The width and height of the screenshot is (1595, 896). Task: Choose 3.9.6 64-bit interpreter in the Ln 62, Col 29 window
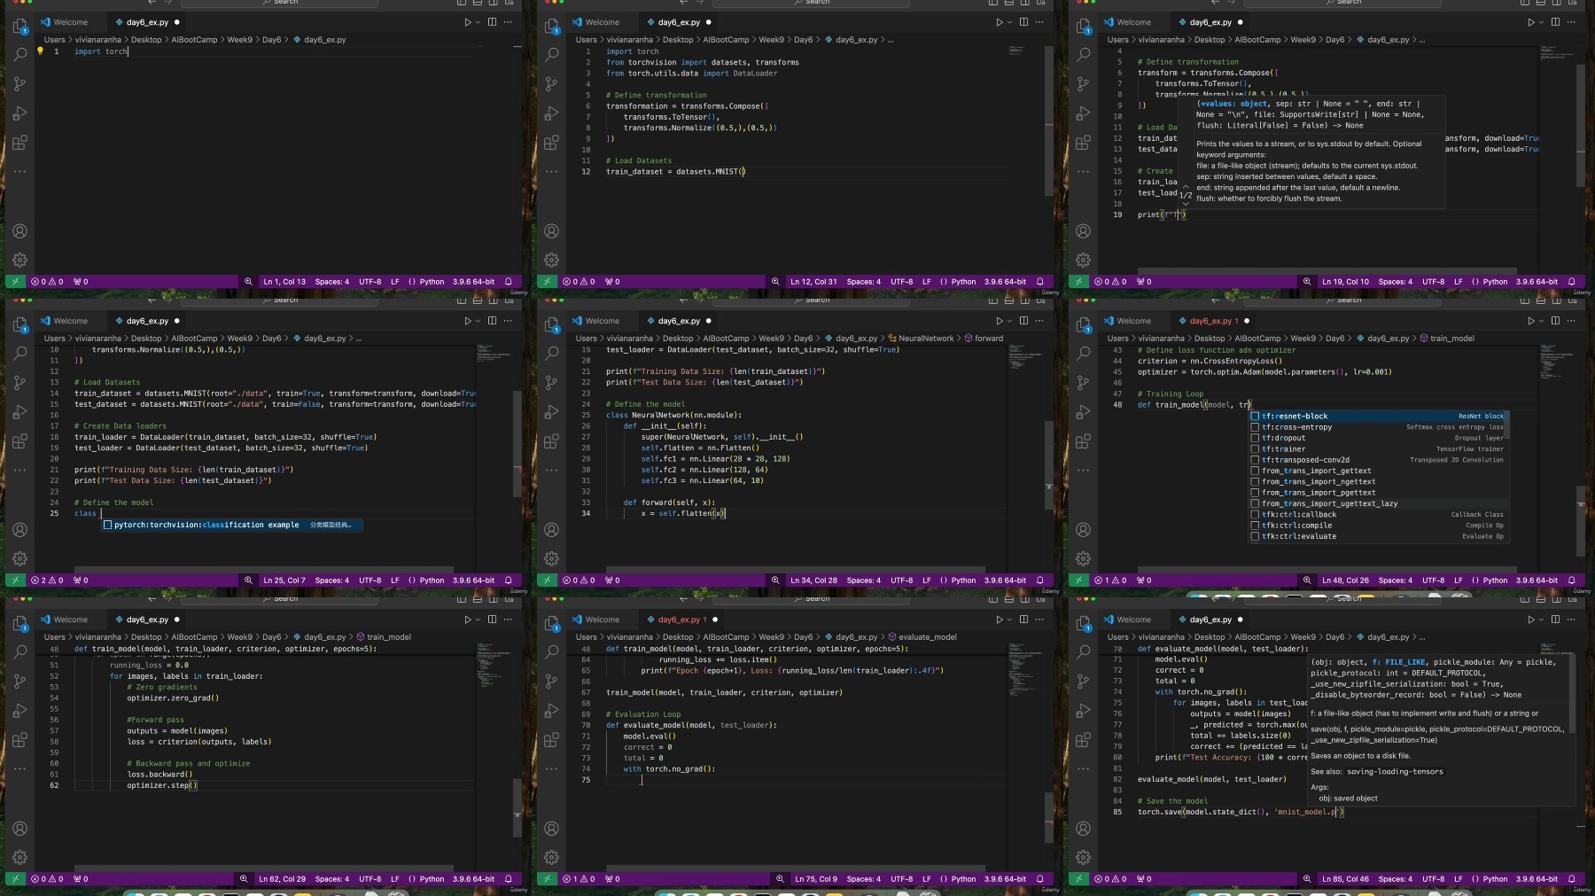coord(473,879)
